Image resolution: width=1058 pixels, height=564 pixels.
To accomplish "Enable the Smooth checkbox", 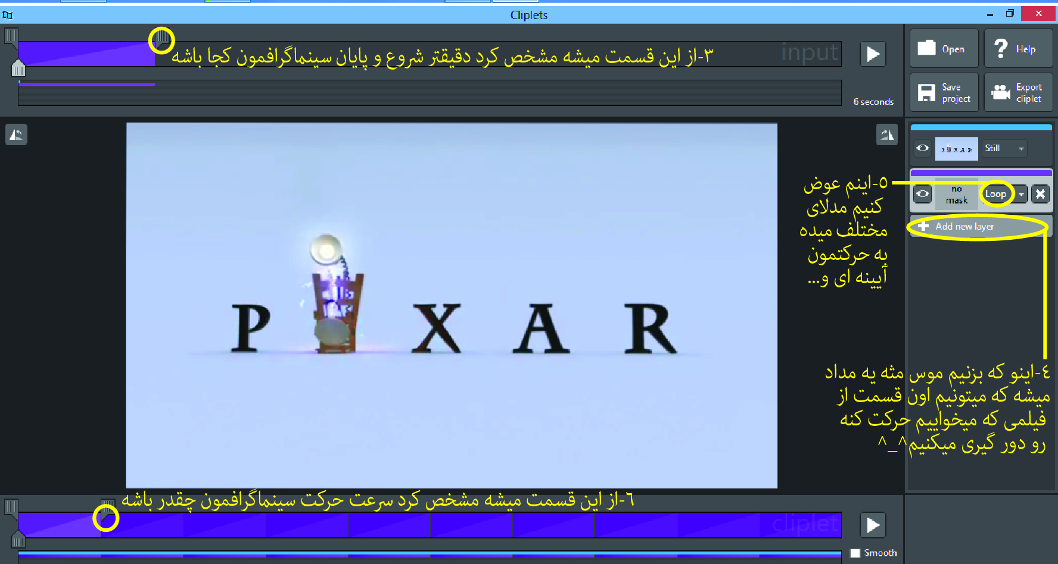I will pos(855,553).
